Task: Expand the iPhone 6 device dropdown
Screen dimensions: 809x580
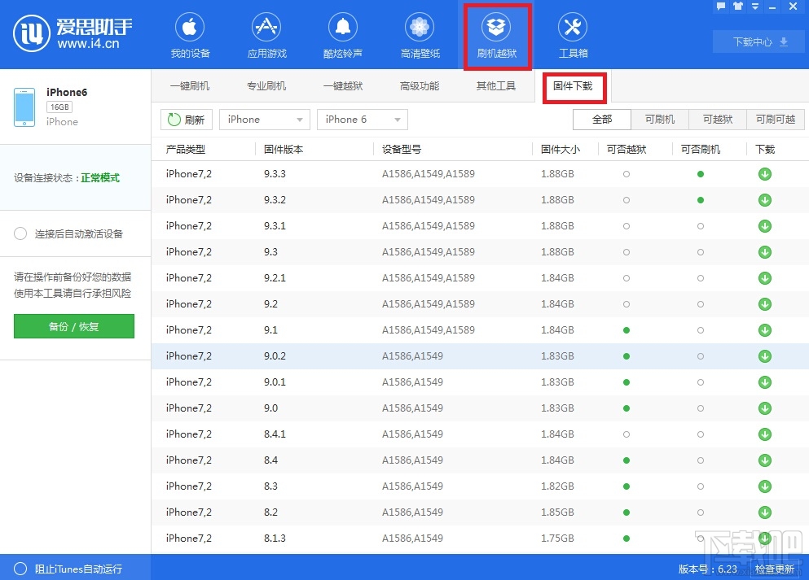Action: [x=362, y=119]
